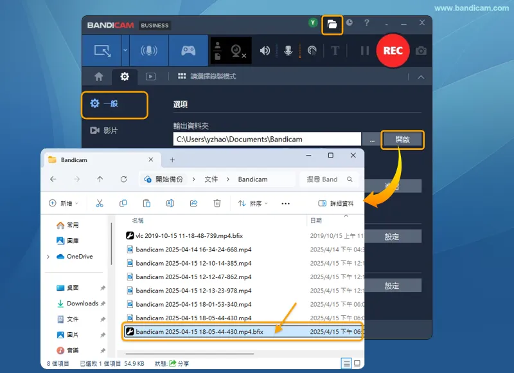This screenshot has height=373, width=514.
Task: Click the rename icon
Action: tap(170, 203)
